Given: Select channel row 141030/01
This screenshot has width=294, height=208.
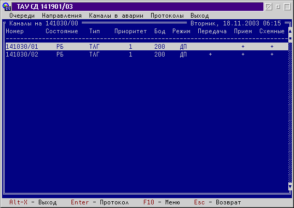Looking at the screenshot, I should (147, 46).
